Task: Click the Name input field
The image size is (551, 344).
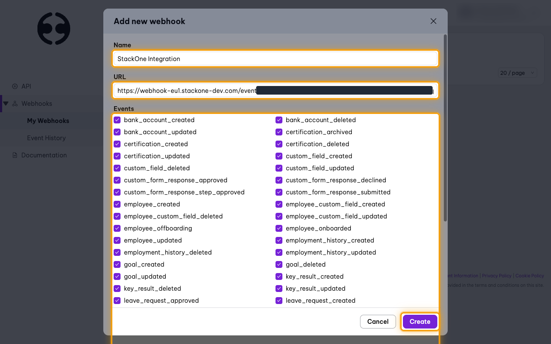Action: [275, 58]
